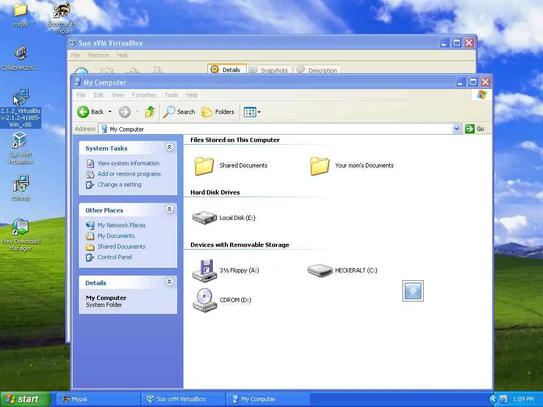
Task: Click My Computer taskbar button
Action: (268, 399)
